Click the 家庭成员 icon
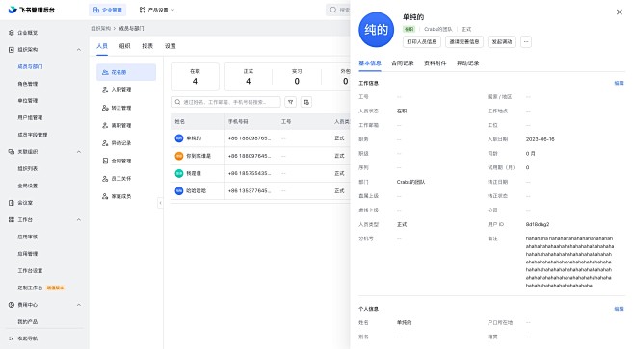 (105, 196)
